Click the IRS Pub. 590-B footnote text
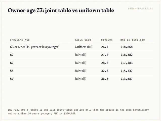The width and height of the screenshot is (161, 121). tap(78, 112)
